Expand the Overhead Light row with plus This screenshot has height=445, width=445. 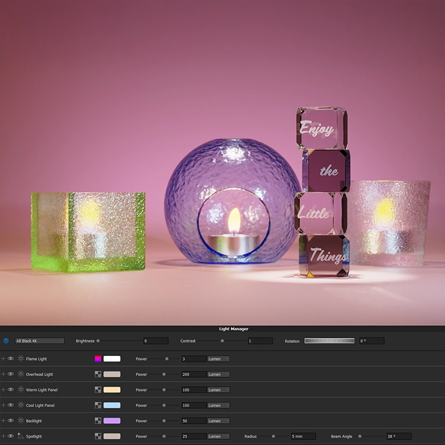click(4, 374)
